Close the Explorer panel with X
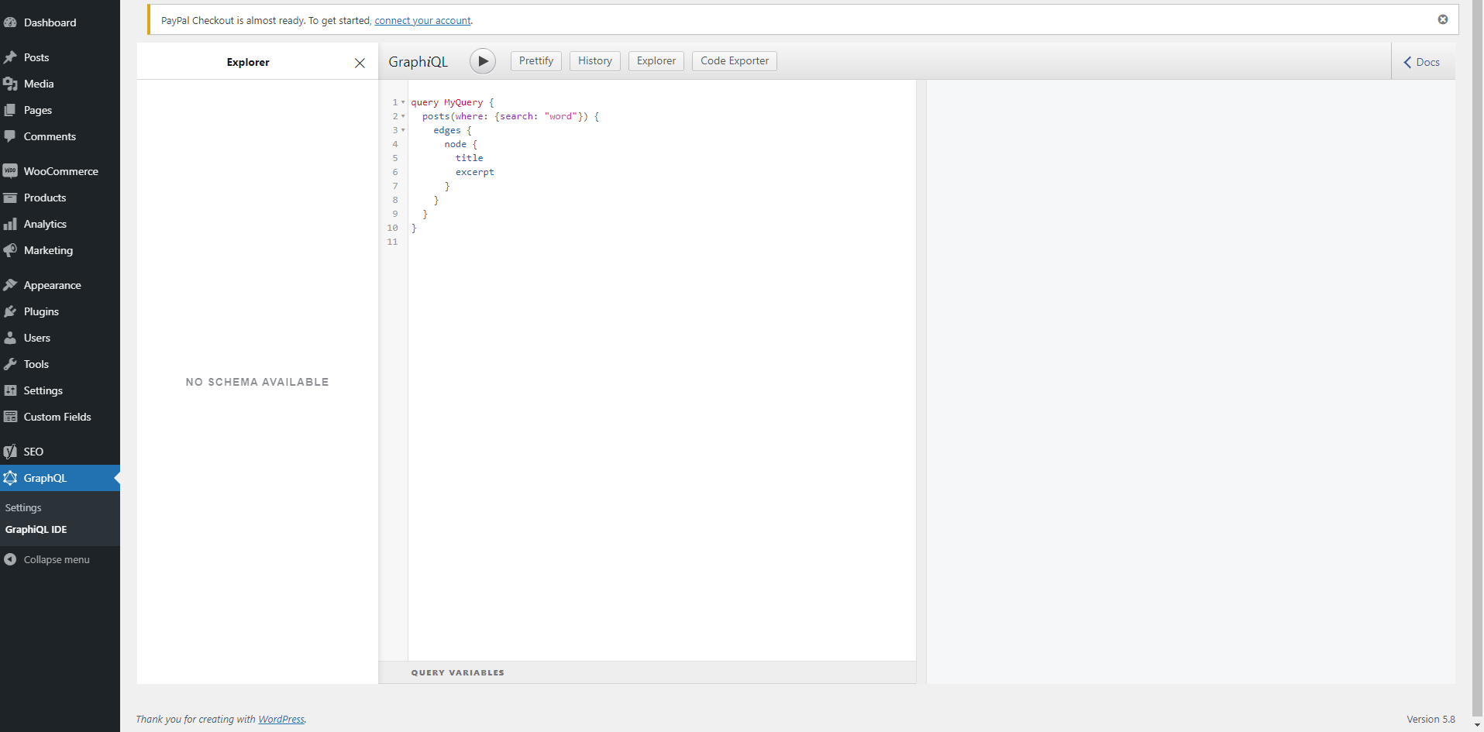Screen dimensions: 1484x732 [360, 63]
